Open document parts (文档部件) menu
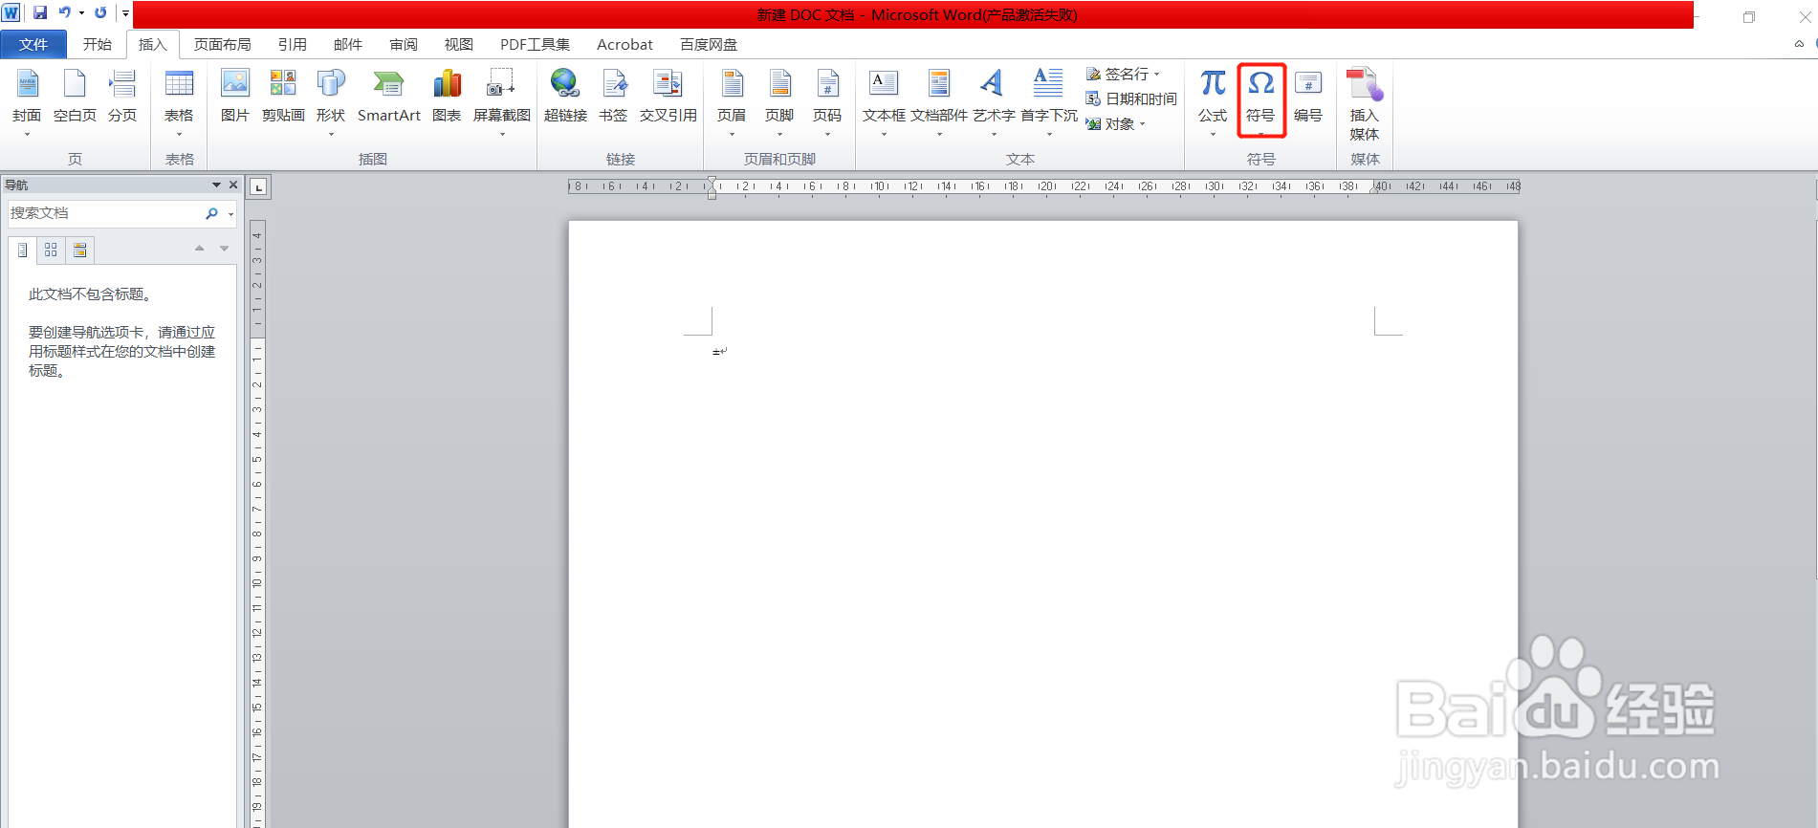Image resolution: width=1818 pixels, height=828 pixels. [939, 100]
